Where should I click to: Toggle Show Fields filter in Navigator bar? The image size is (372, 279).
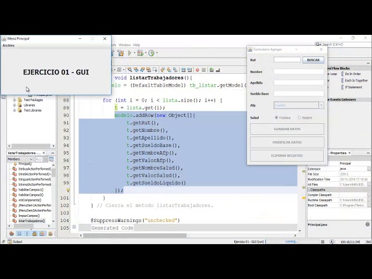point(19,234)
